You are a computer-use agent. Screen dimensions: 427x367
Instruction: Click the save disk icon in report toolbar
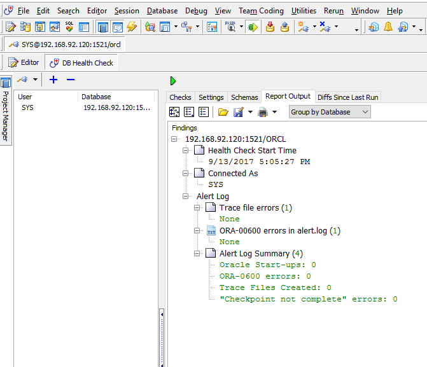(239, 112)
